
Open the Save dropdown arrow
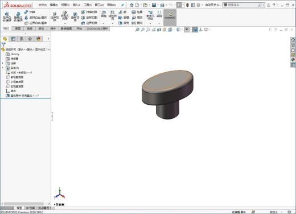tap(158, 5)
